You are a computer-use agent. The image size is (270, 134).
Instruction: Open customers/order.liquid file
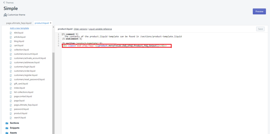click(25, 71)
